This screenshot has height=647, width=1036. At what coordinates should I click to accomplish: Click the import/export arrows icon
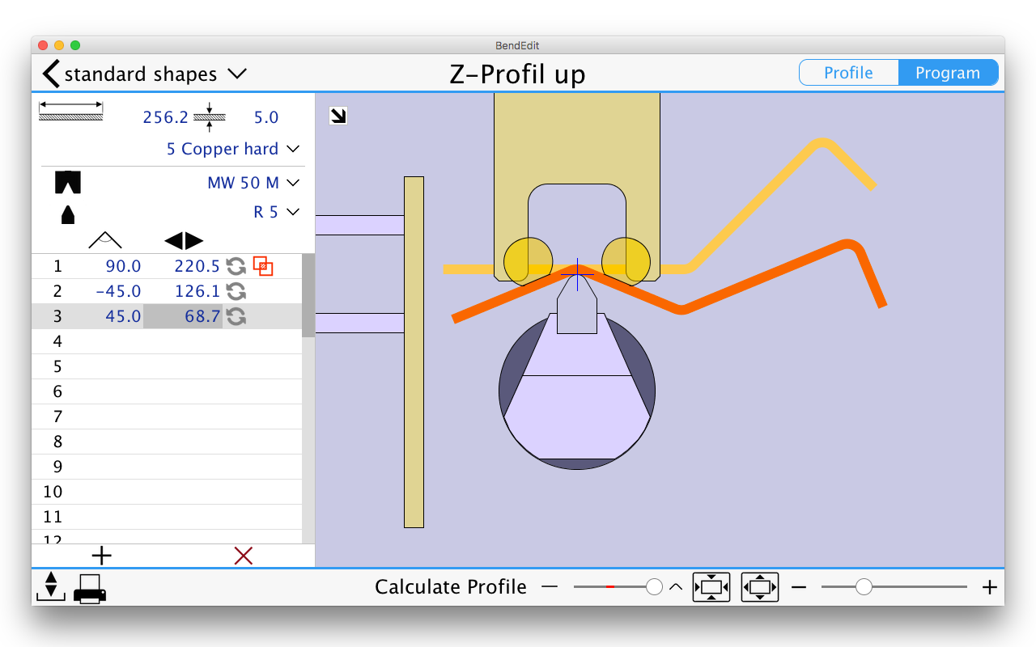pos(50,586)
